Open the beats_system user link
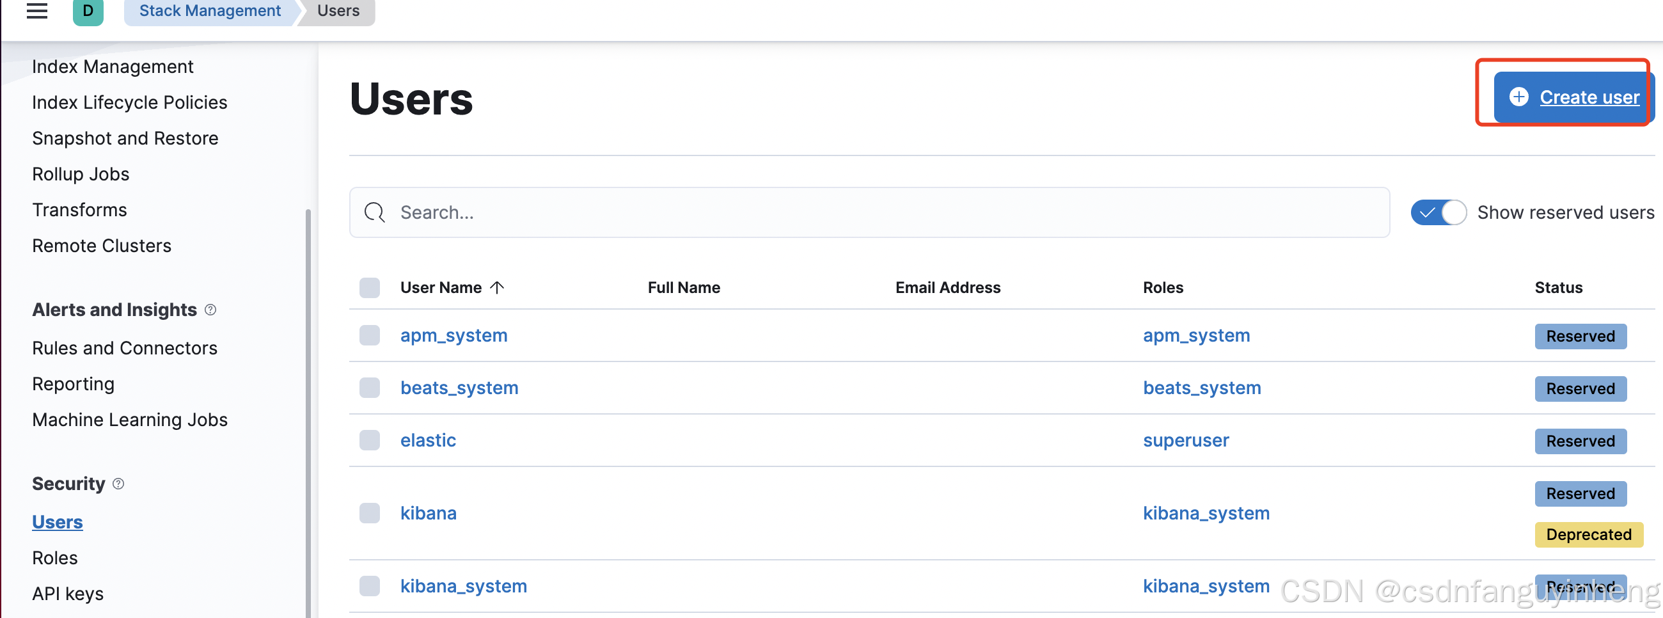Viewport: 1663px width, 618px height. pyautogui.click(x=459, y=388)
